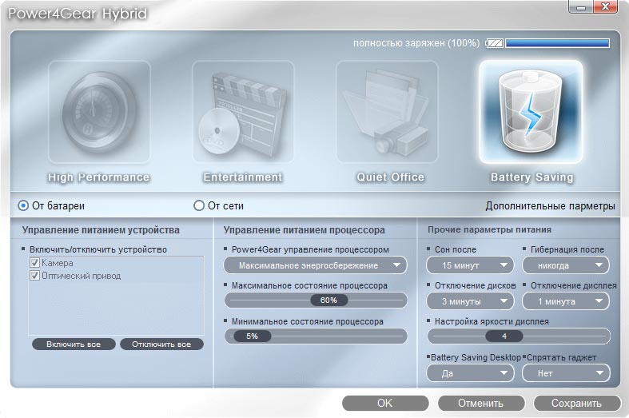Click the 'Включить все' button
The height and width of the screenshot is (418, 629).
tap(74, 344)
